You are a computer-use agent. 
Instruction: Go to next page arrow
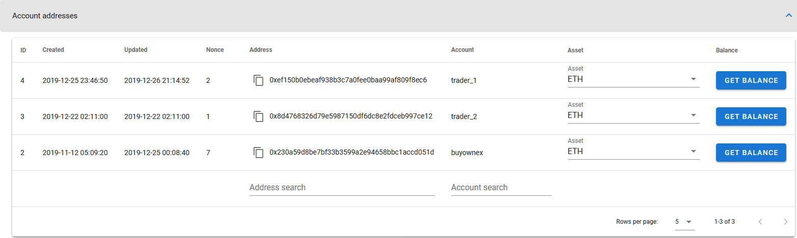pyautogui.click(x=785, y=222)
